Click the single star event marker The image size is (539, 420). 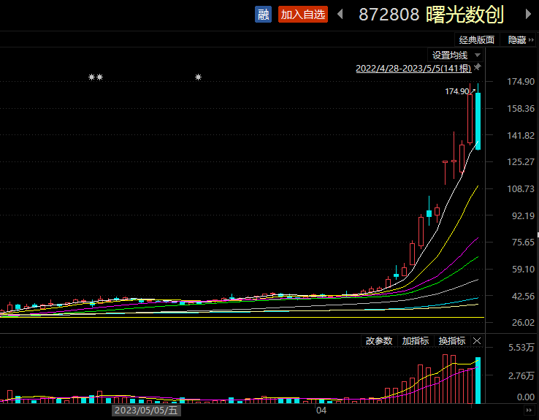click(x=199, y=77)
